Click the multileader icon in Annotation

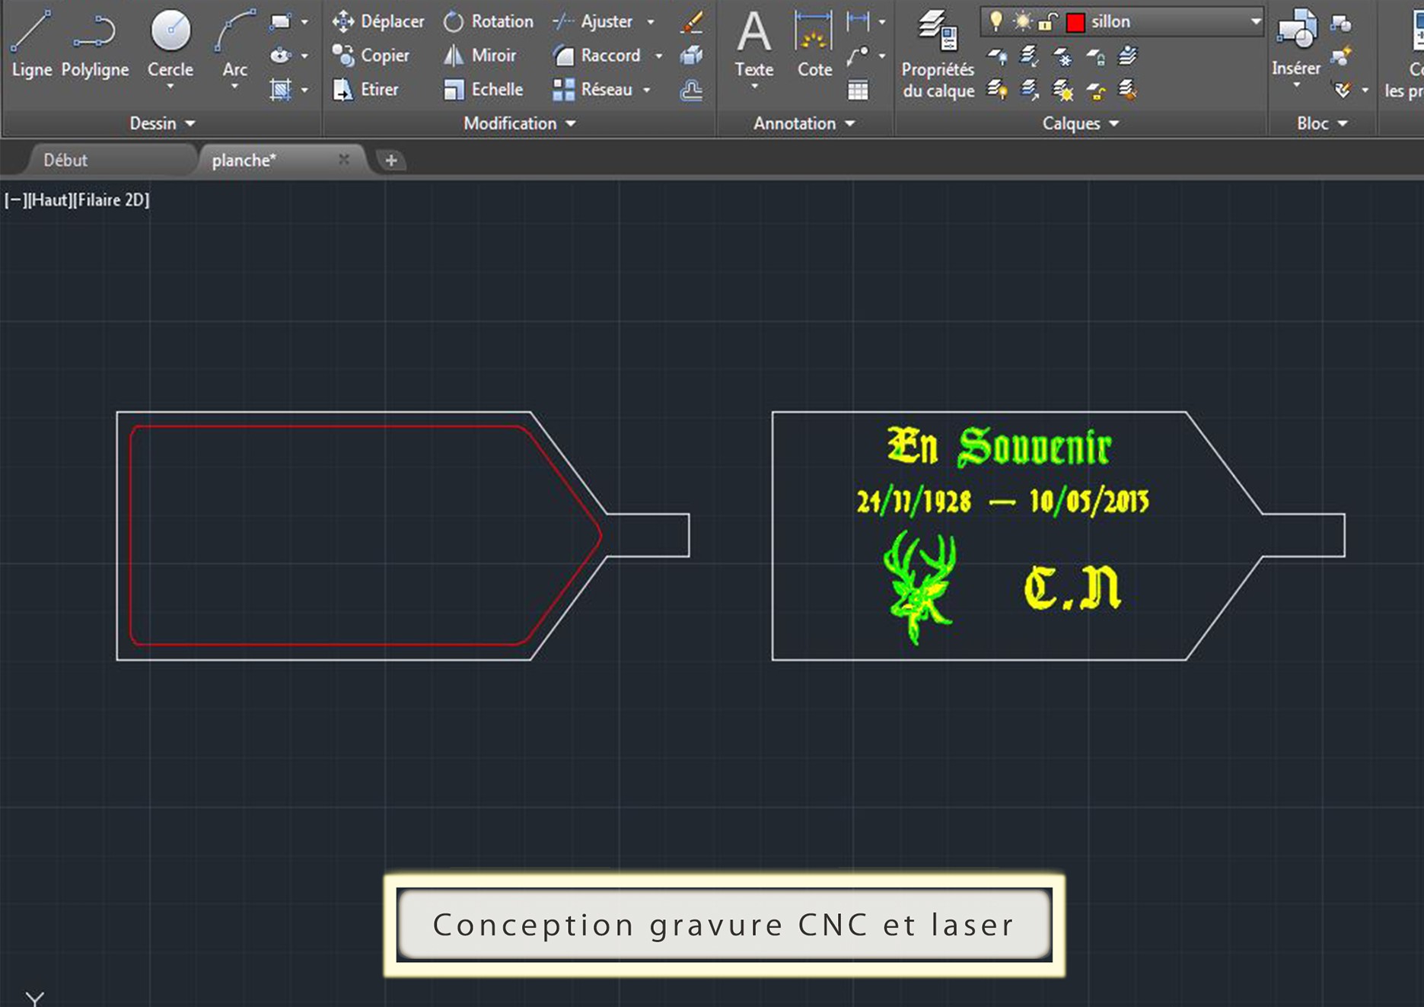[858, 56]
